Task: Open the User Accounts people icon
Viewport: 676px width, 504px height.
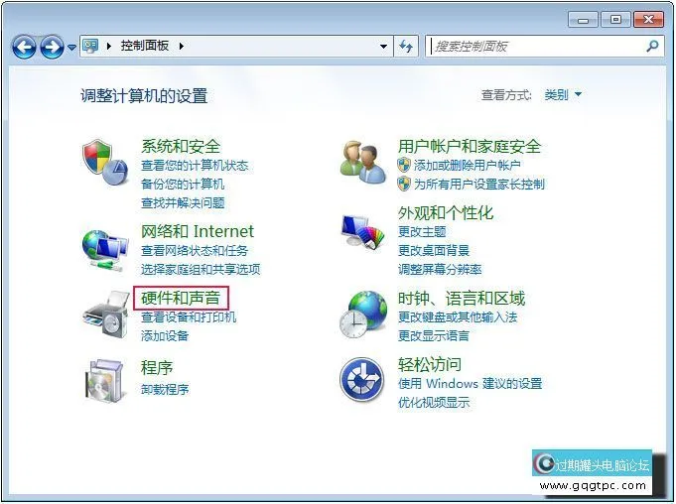Action: point(362,163)
